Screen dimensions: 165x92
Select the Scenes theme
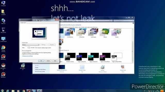coord(117,33)
